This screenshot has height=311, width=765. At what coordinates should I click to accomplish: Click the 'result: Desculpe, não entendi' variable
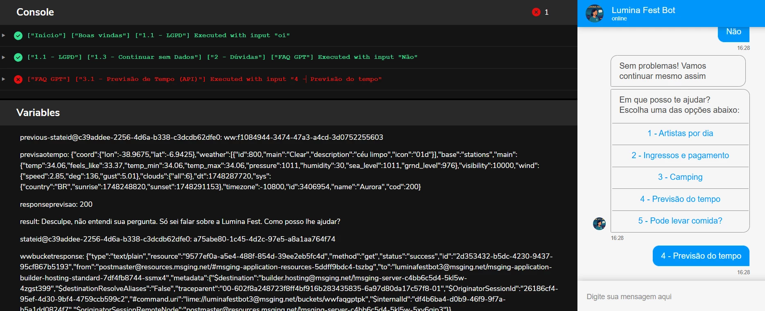180,222
